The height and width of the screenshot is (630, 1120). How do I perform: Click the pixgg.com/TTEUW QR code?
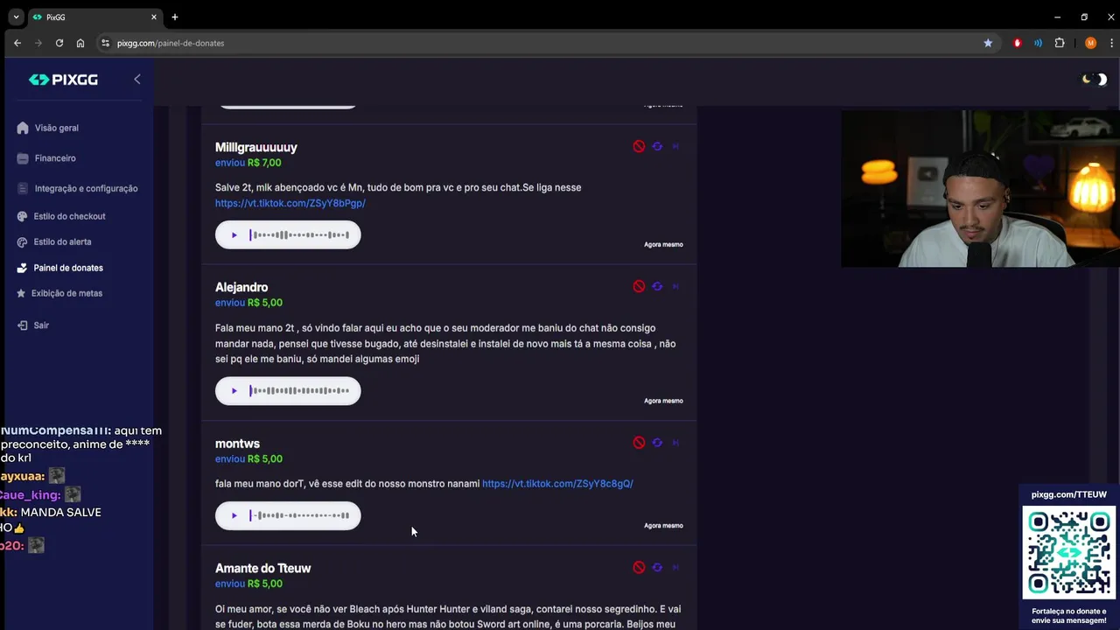tap(1068, 554)
